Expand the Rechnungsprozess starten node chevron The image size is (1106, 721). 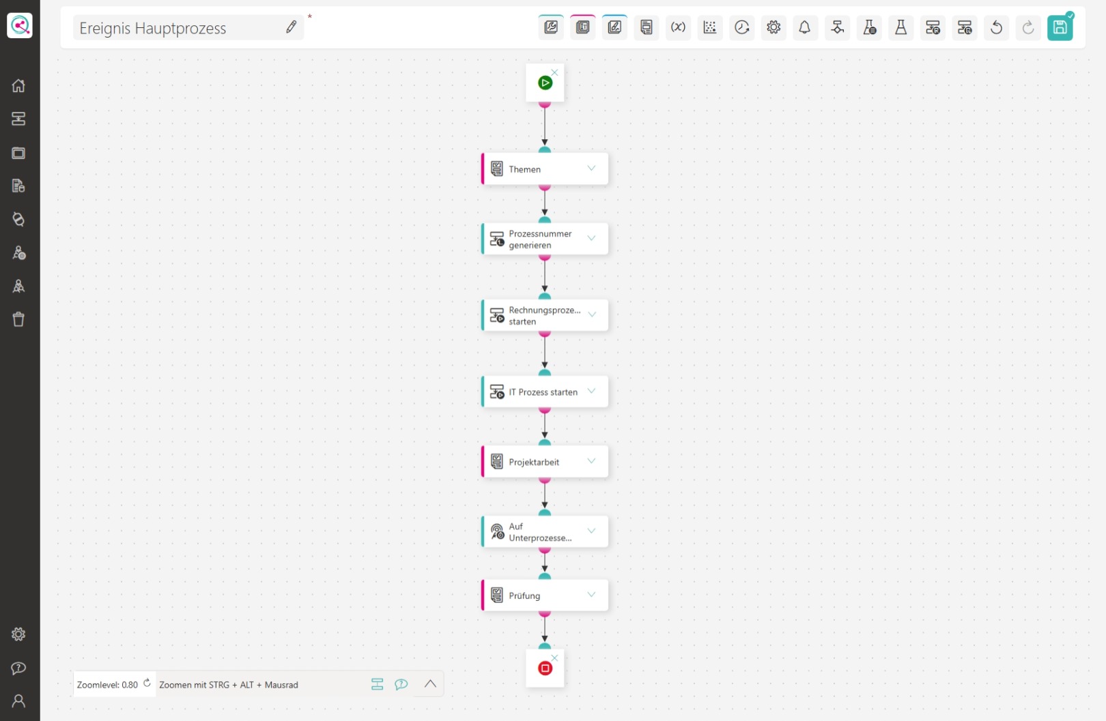tap(591, 315)
